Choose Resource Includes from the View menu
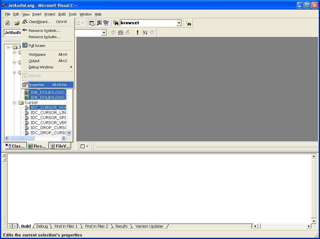Viewport: 320px width, 239px height. [48, 37]
